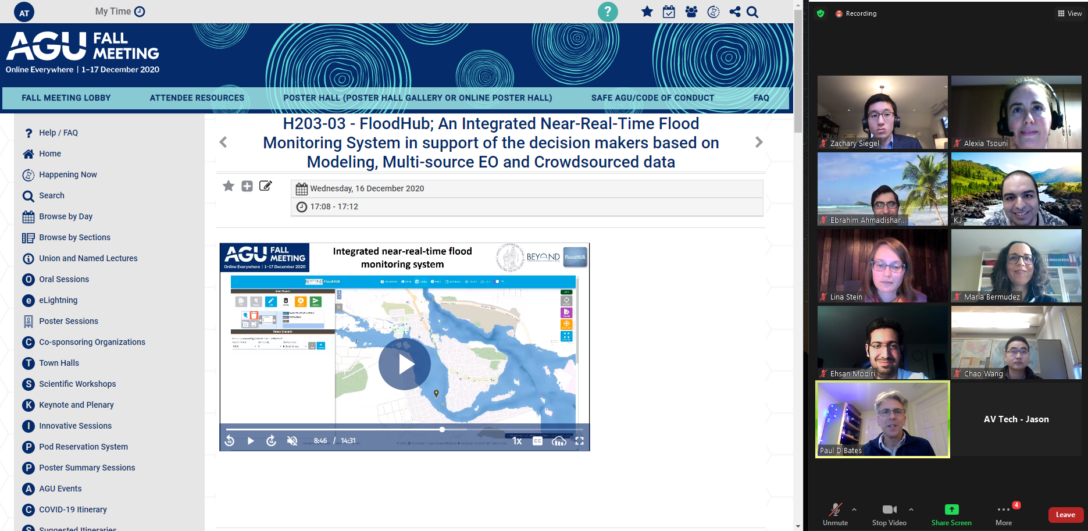Open Poster Sessions in sidebar

(69, 321)
